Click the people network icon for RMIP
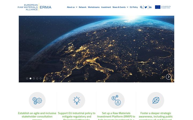Viewport: 193px width, 120px height. coord(116,101)
